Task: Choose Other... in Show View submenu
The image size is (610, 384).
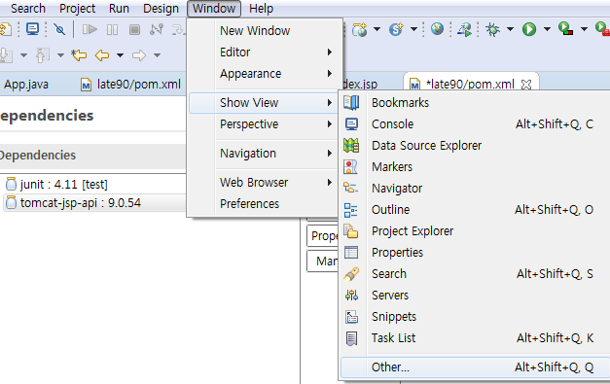Action: [475, 367]
